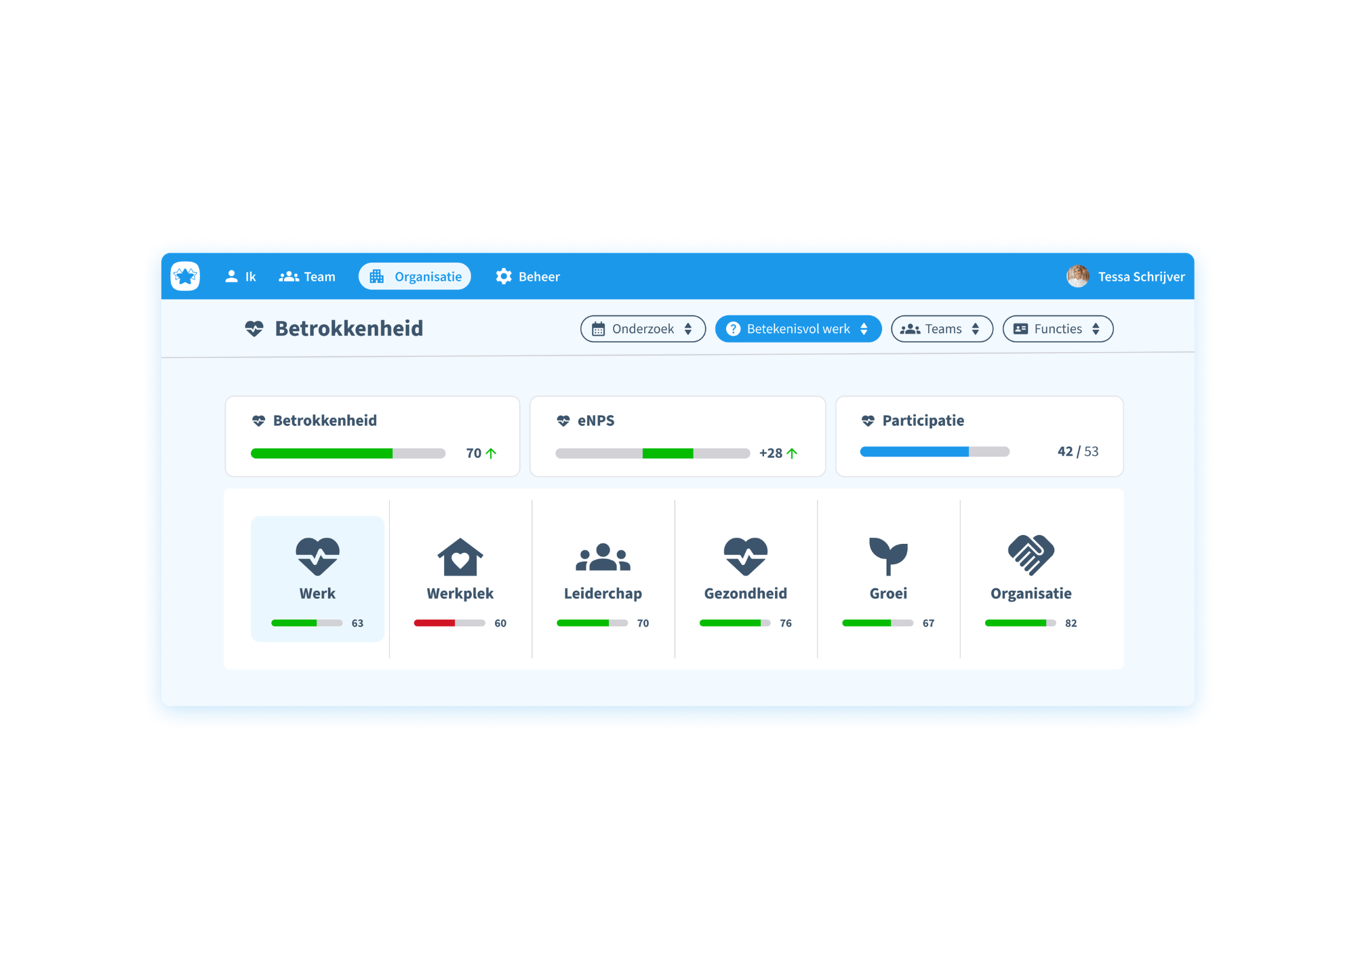Click the Participatie card heart icon
The height and width of the screenshot is (959, 1356).
(x=868, y=421)
